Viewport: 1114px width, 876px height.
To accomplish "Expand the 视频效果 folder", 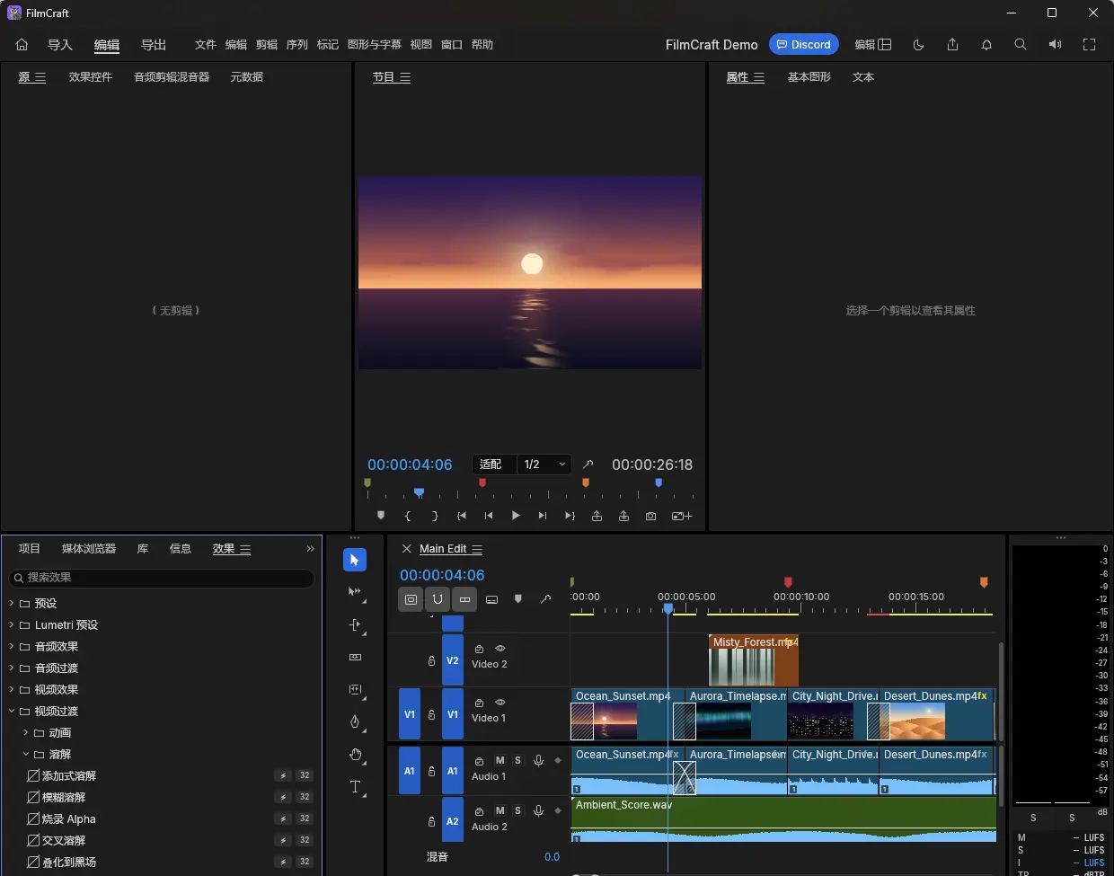I will [12, 689].
